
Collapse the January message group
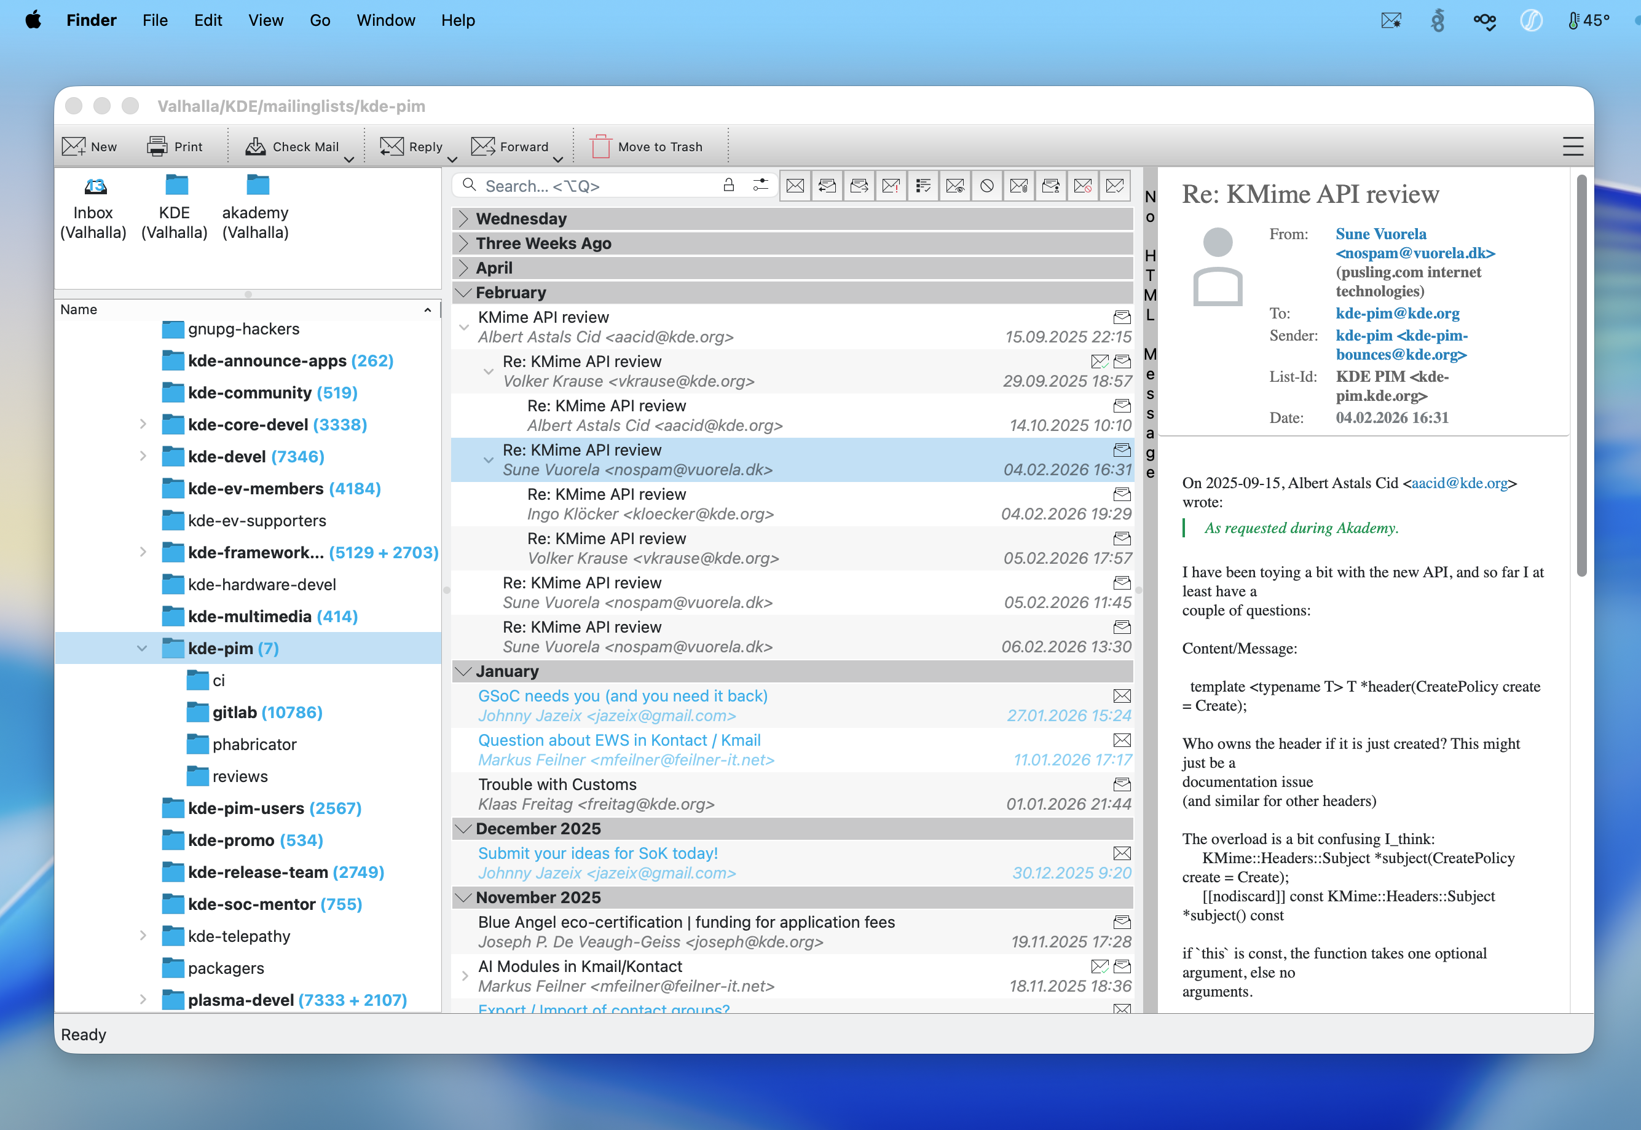click(x=463, y=671)
